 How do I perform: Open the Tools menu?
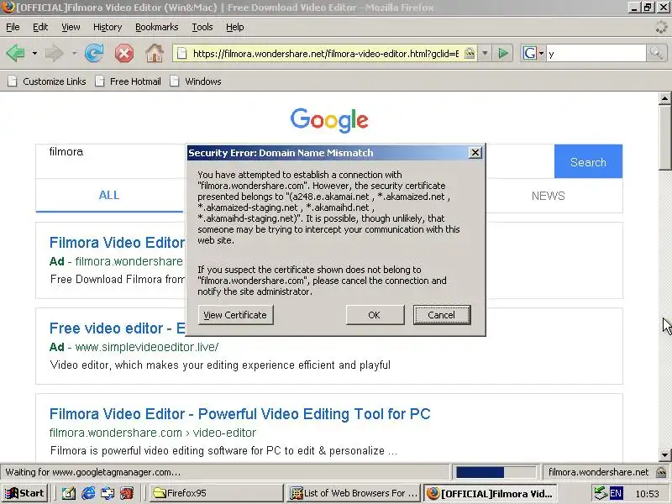coord(202,27)
